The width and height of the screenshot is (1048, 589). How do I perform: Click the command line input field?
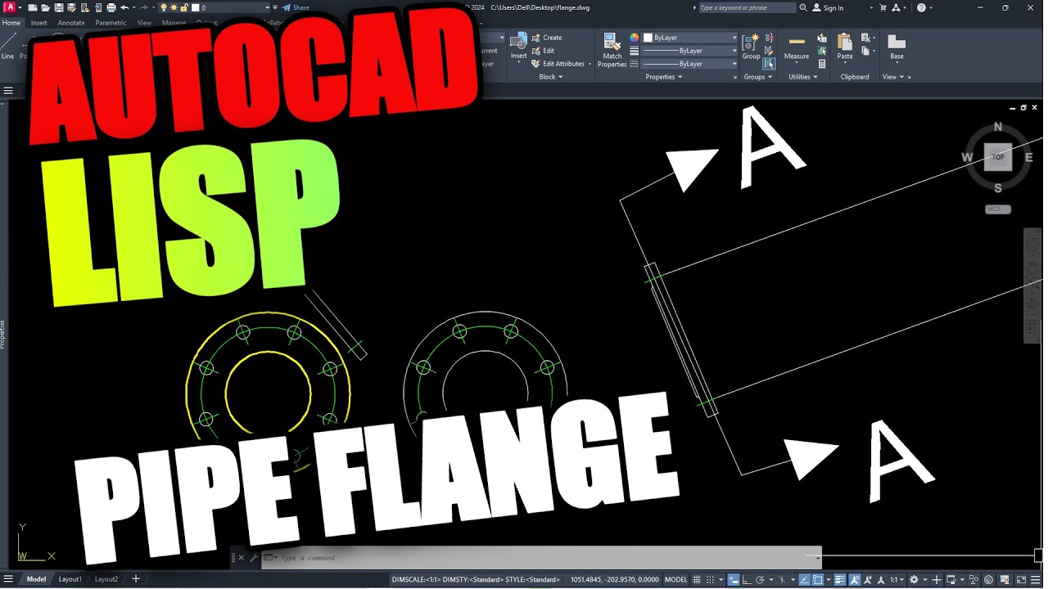pos(540,558)
